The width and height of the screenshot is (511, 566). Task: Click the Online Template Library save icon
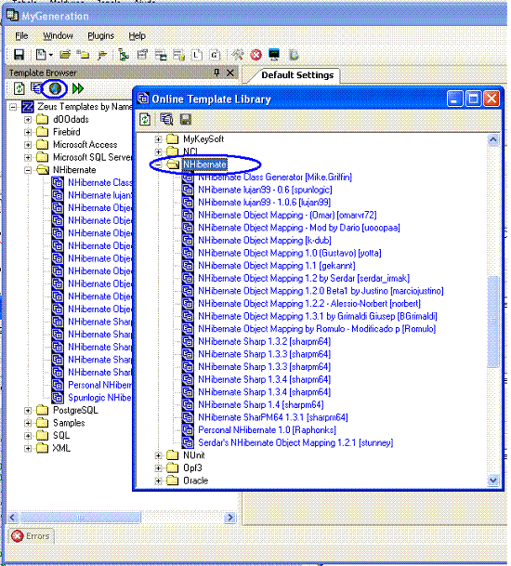pos(186,120)
